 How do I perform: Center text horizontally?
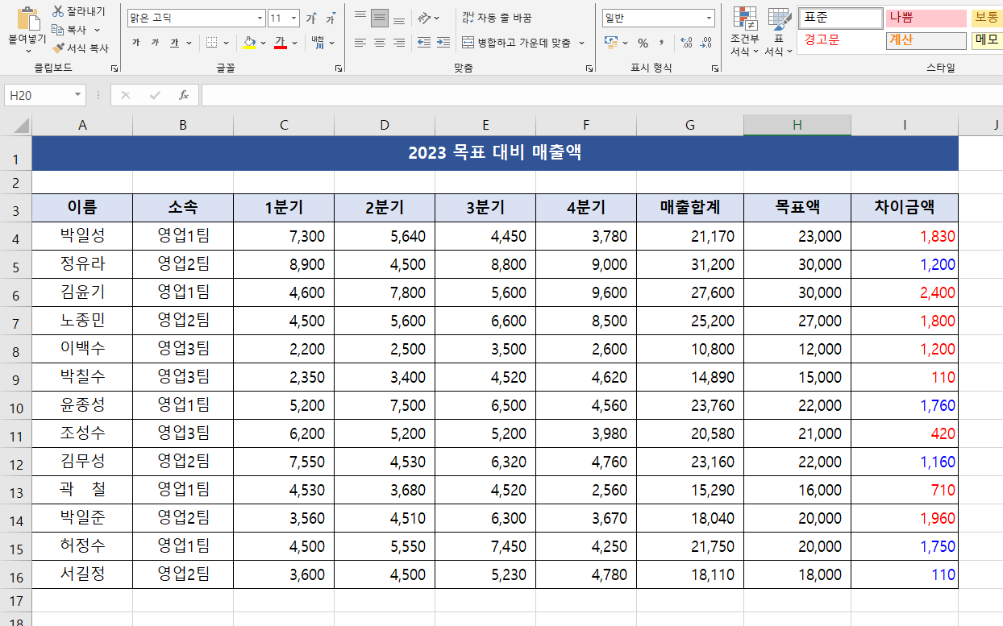(x=380, y=43)
